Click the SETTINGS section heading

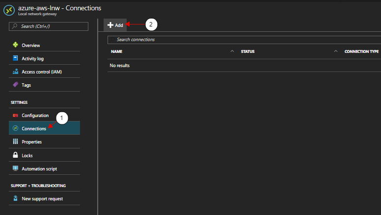coord(19,102)
